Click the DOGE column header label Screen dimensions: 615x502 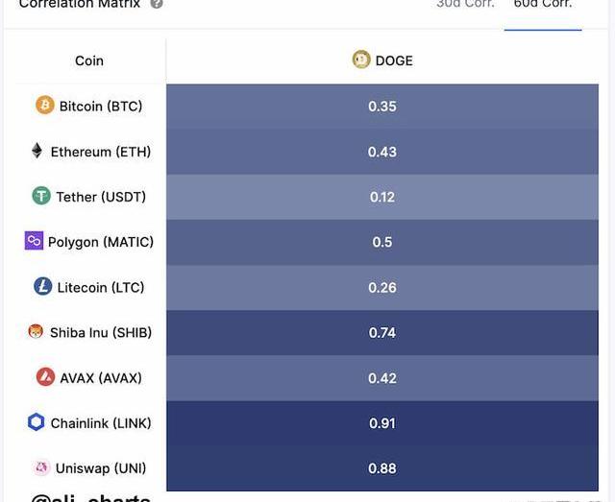[394, 60]
